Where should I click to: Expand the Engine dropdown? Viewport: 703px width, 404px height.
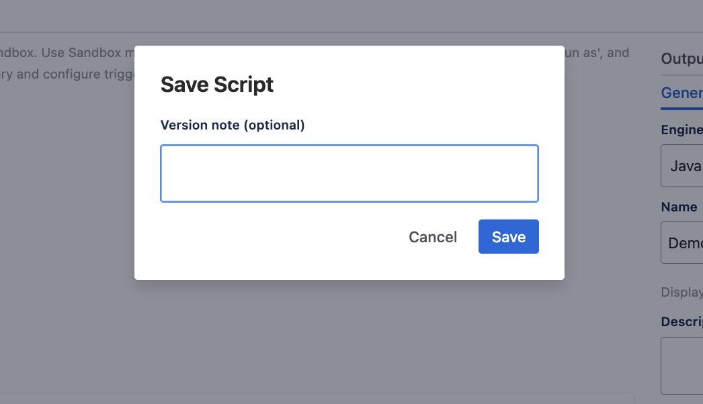tap(681, 165)
